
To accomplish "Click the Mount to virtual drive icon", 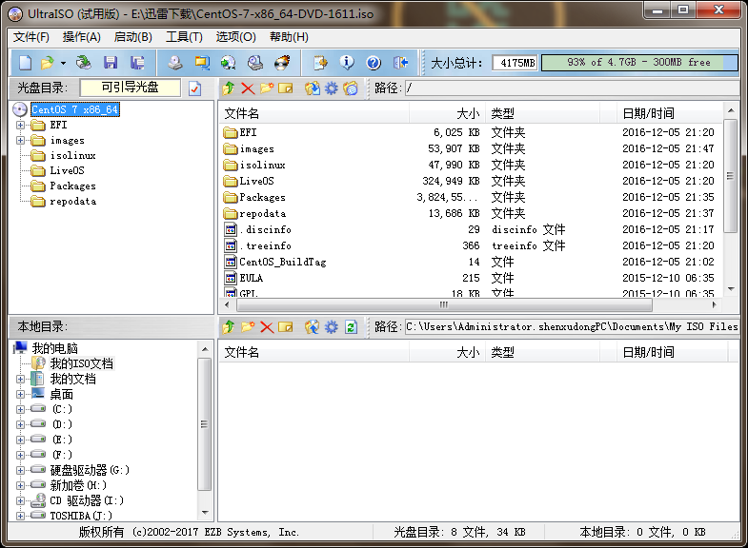I will tap(255, 63).
